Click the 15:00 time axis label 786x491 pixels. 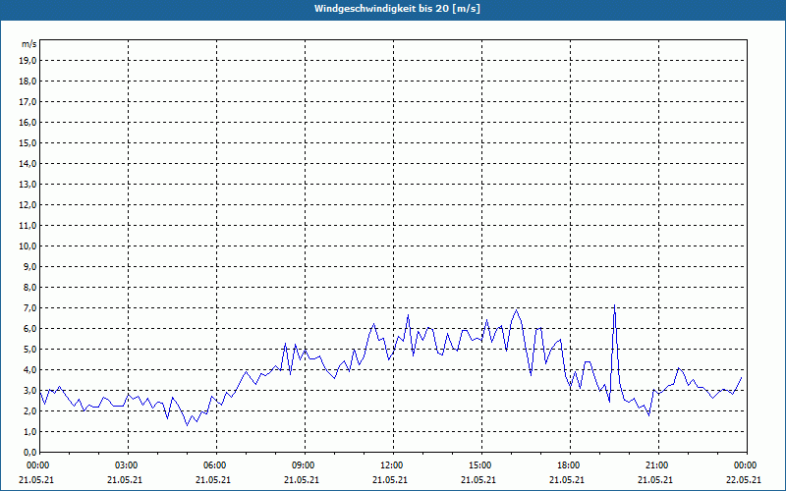click(x=481, y=465)
